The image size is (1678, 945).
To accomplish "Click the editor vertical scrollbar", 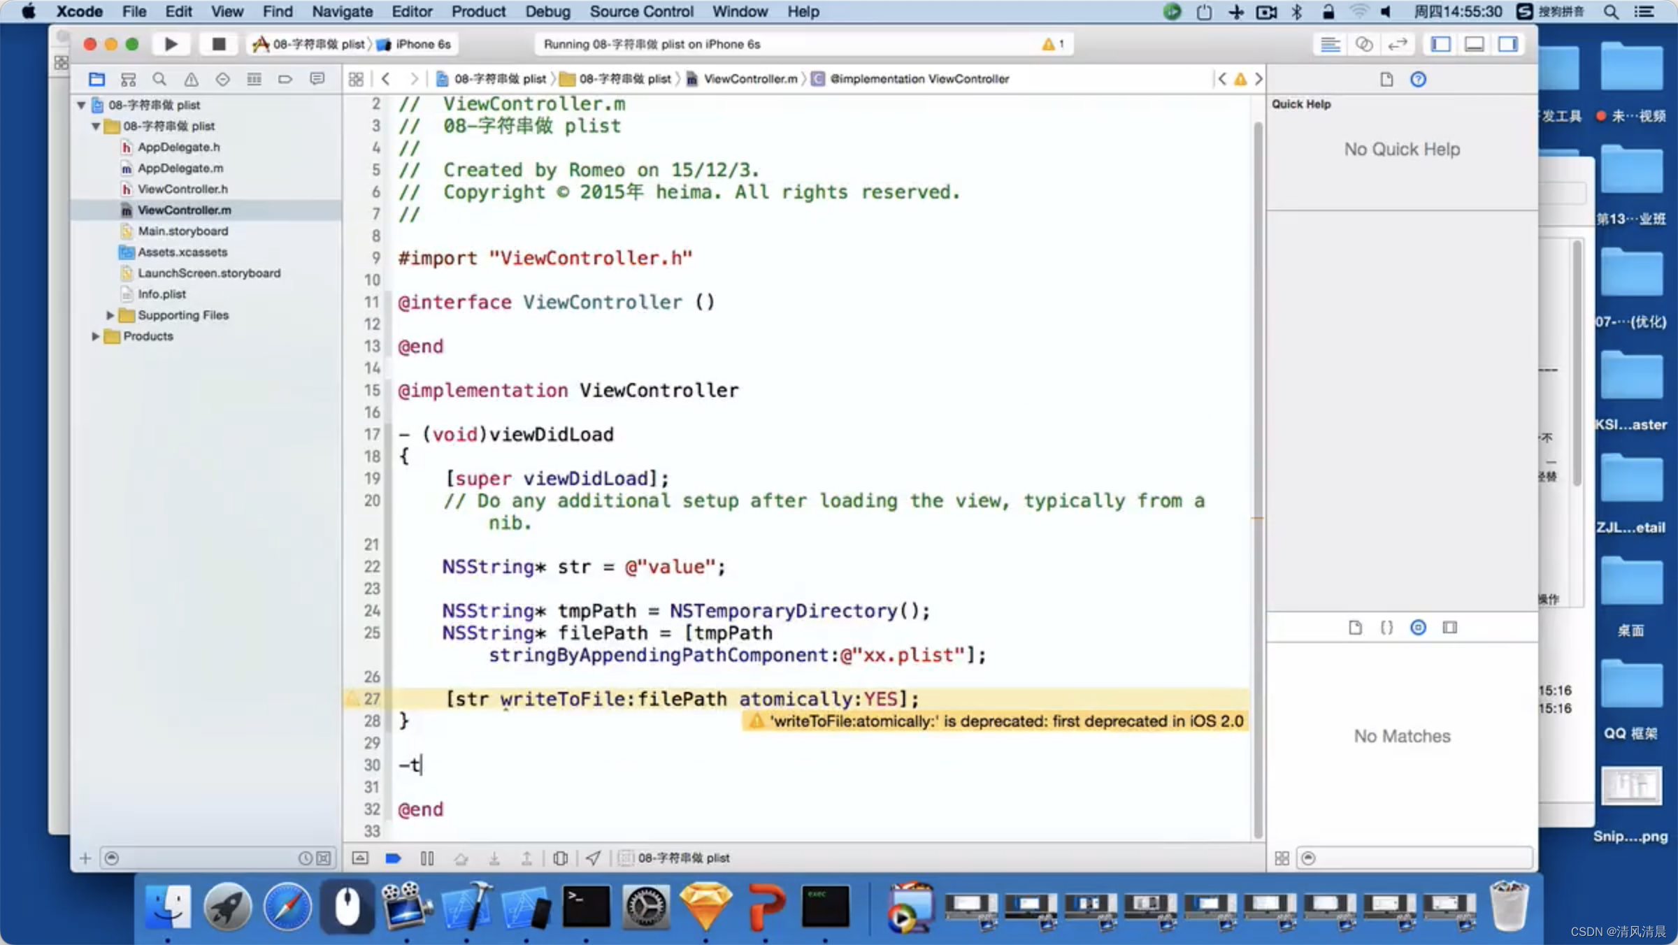I will pos(1258,479).
